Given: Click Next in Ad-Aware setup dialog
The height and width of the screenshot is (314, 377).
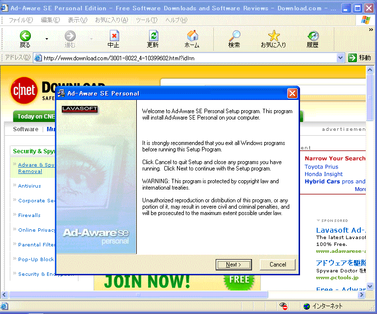Looking at the screenshot, I should point(233,265).
